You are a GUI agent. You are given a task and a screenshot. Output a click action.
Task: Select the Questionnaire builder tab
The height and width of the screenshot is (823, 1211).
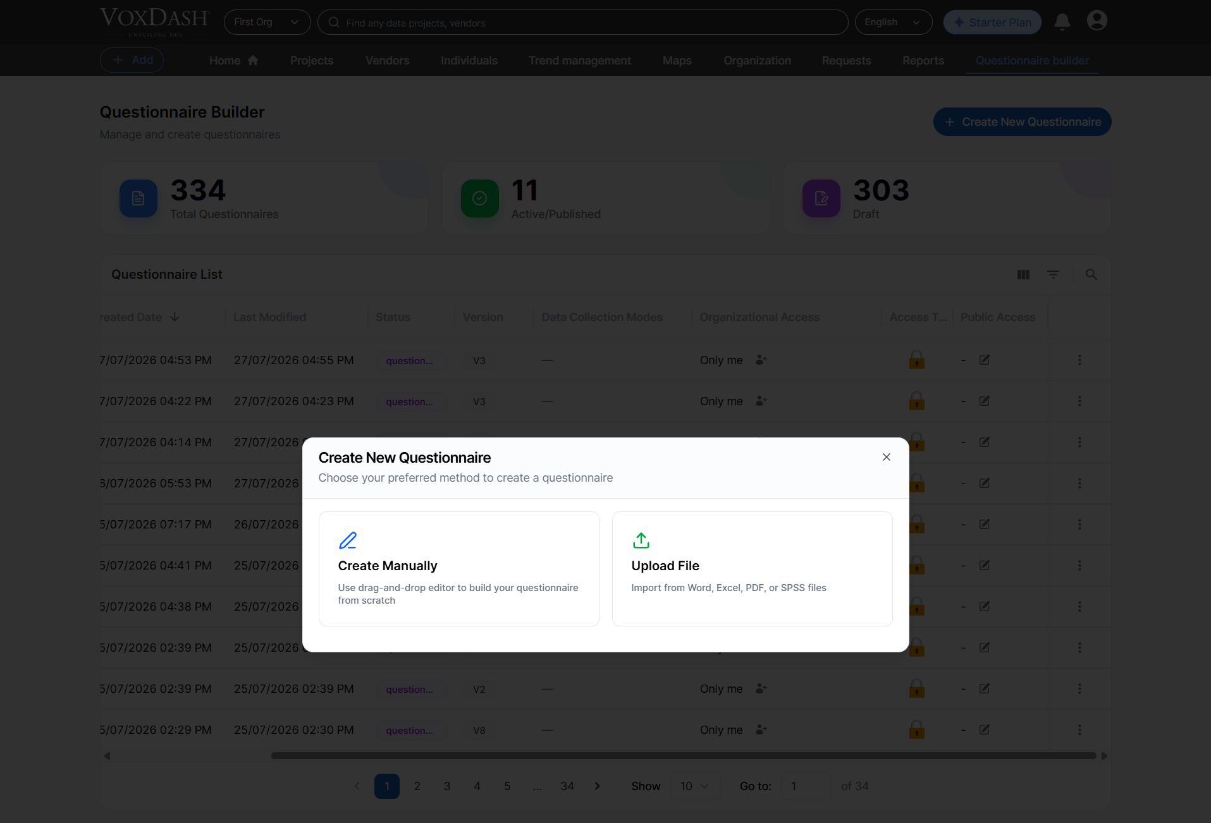click(x=1031, y=60)
